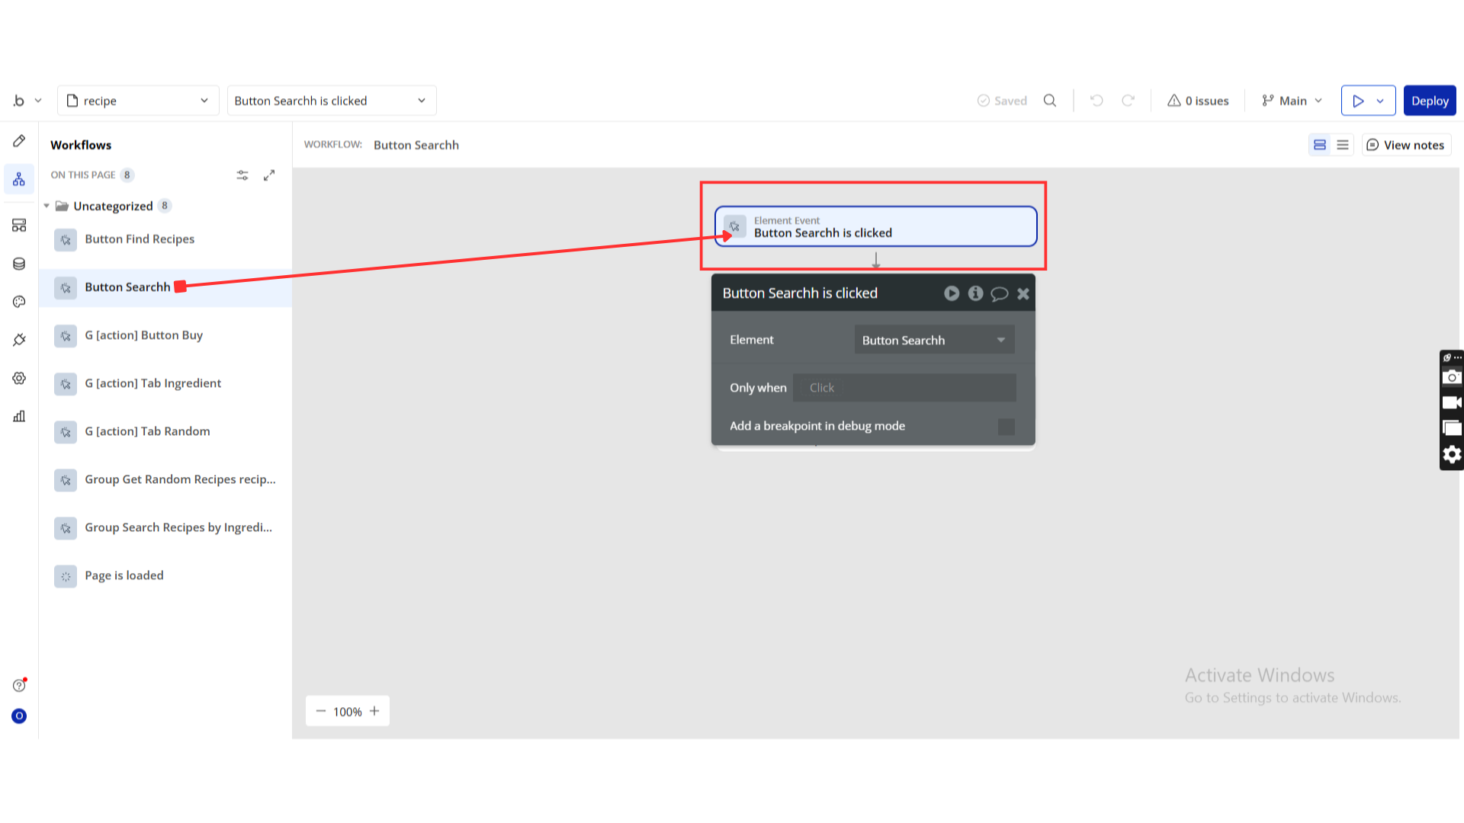1464x823 pixels.
Task: Open the Logs chart icon
Action: point(19,416)
